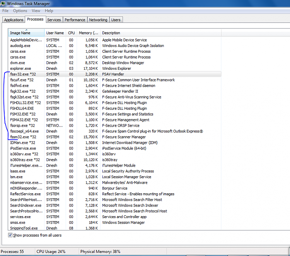Open the Options menu
290x256 pixels.
pos(20,11)
